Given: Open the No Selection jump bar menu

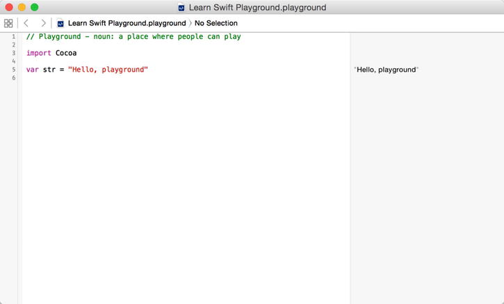Looking at the screenshot, I should coord(216,23).
